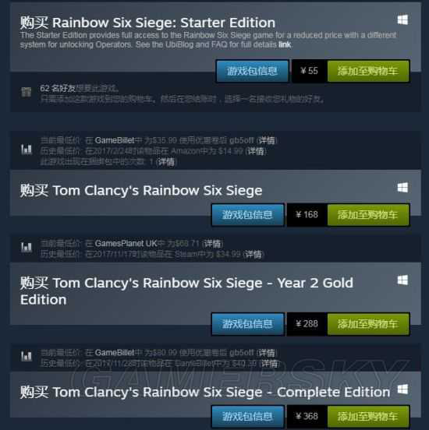429x430 pixels.
Task: Click Windows icon beside Year 2 Gold Edition
Action: (402, 280)
